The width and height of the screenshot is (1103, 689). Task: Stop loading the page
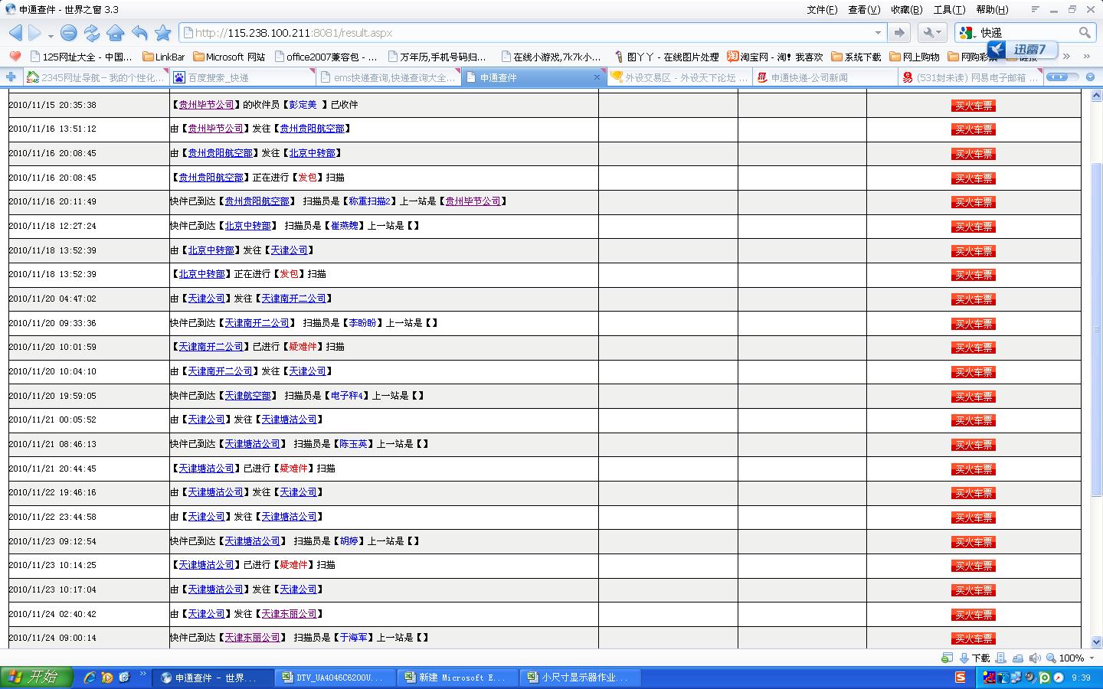pyautogui.click(x=68, y=33)
